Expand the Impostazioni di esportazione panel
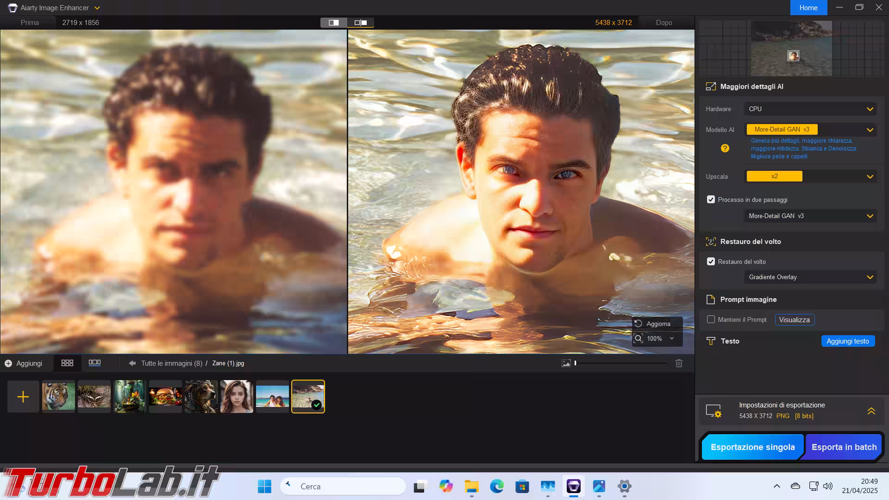The height and width of the screenshot is (500, 889). 871,411
